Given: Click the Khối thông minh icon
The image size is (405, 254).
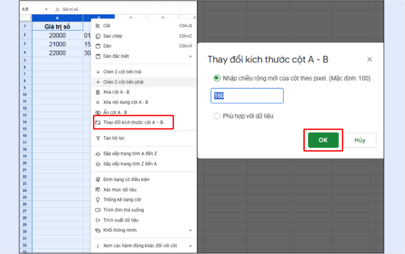Looking at the screenshot, I should click(x=98, y=230).
